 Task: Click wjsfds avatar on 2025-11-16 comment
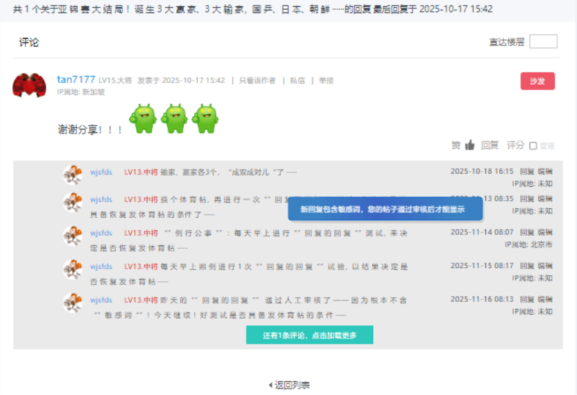point(72,303)
